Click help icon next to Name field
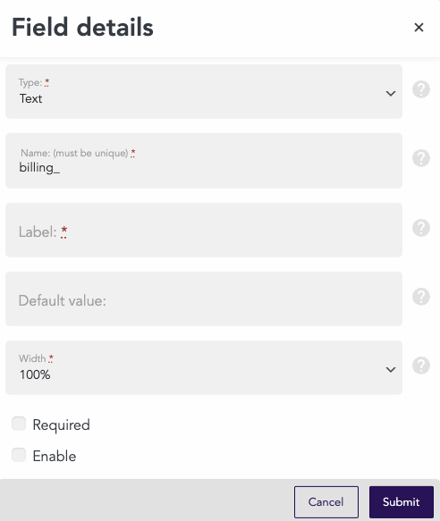The image size is (440, 521). 421,158
